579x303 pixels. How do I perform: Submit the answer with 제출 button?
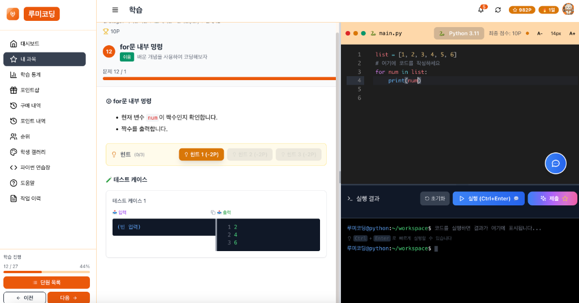552,199
